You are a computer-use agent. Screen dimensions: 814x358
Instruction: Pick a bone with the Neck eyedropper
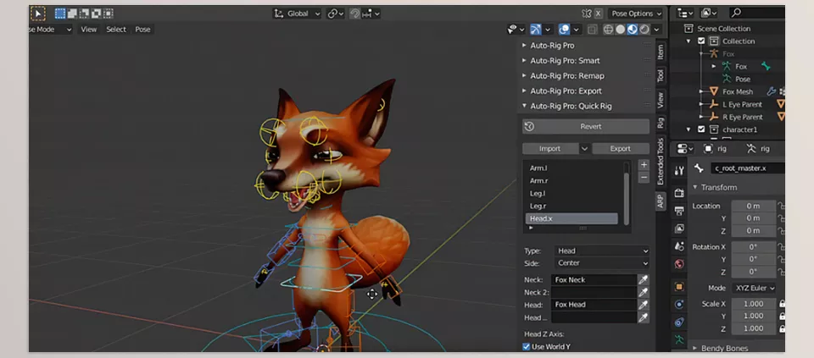point(644,280)
